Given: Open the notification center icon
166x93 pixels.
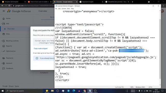Looking at the screenshot, I should coord(162,91).
